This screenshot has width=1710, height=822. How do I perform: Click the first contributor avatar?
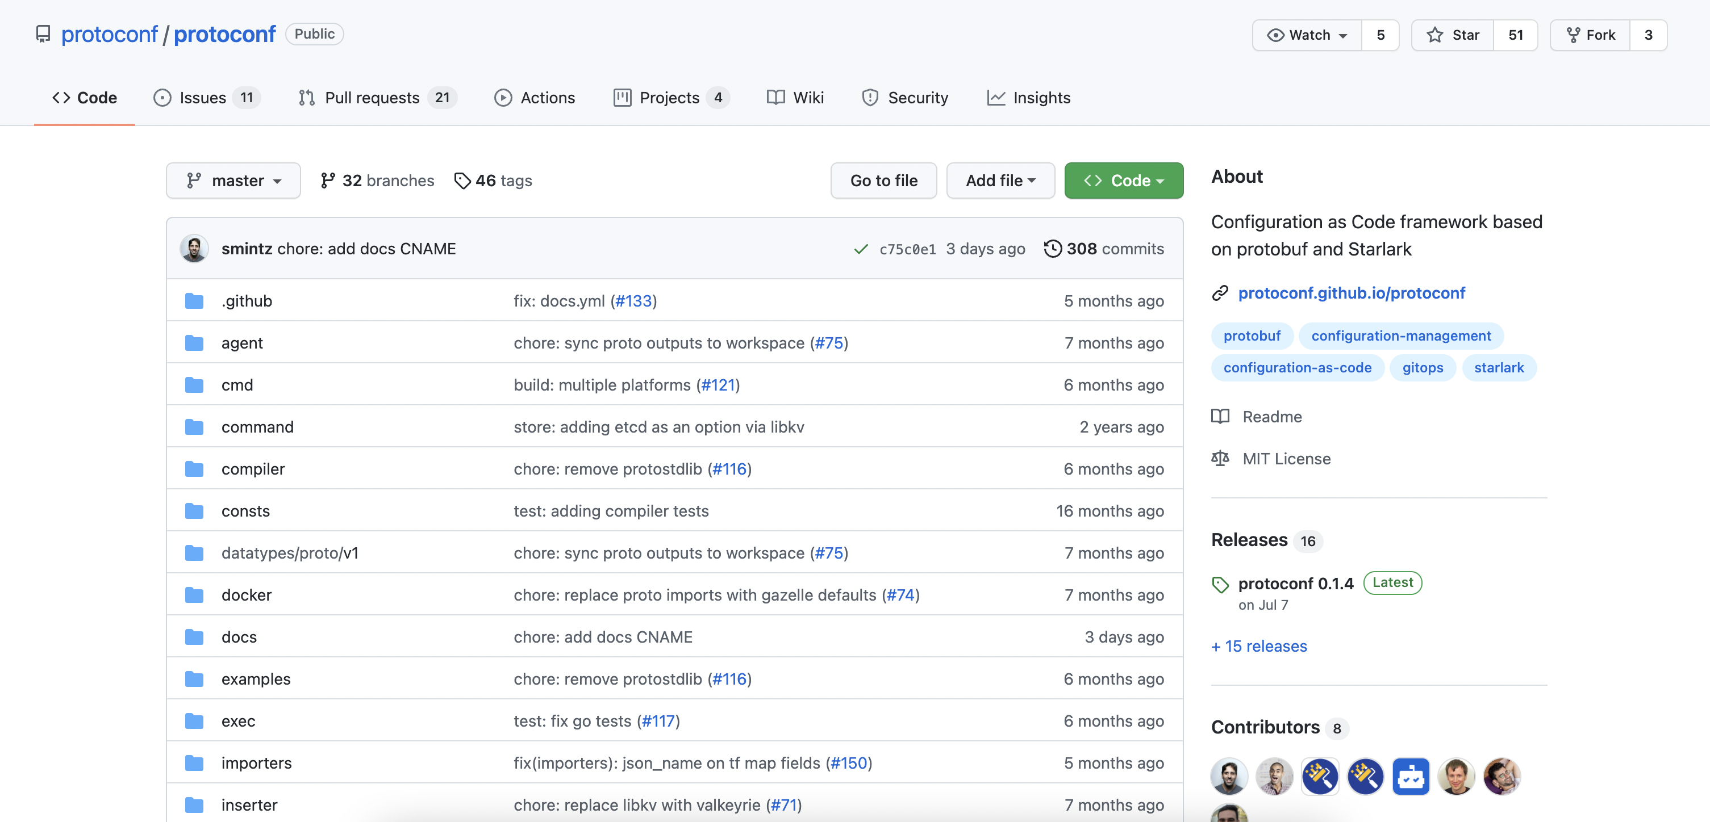(x=1229, y=775)
